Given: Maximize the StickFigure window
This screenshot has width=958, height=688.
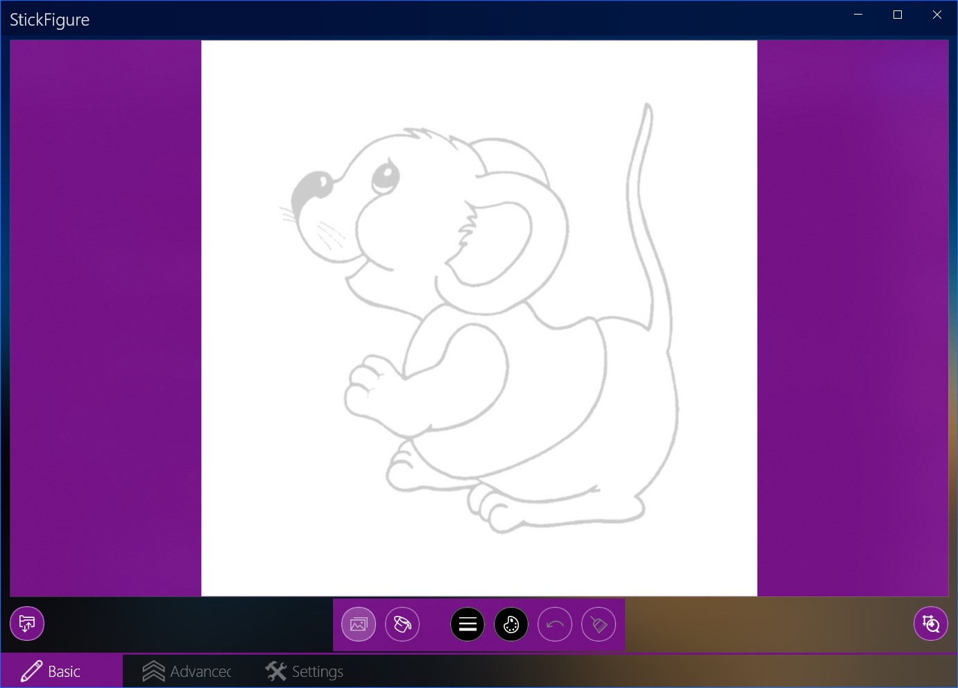Looking at the screenshot, I should pos(898,15).
